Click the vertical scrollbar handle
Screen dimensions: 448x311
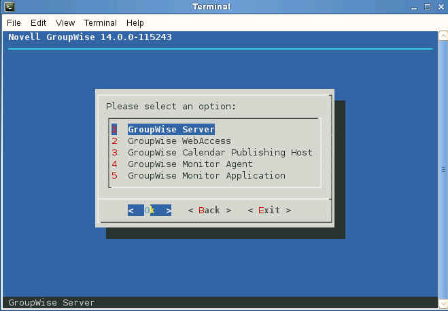443,170
